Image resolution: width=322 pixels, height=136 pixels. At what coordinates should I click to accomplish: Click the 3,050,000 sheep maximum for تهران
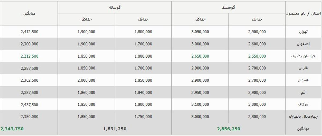point(200,32)
